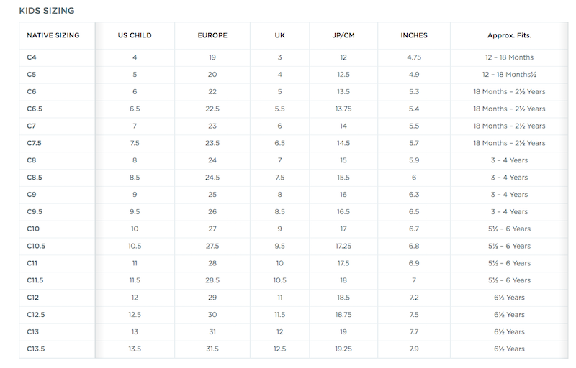Click the 19.25 JP/CM cell

[343, 349]
